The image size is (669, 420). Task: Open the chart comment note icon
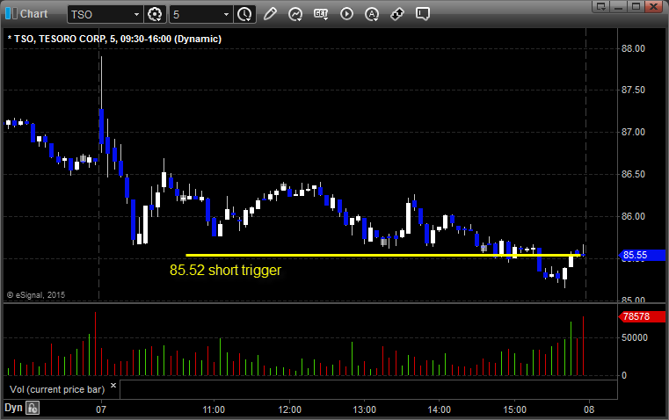[423, 14]
